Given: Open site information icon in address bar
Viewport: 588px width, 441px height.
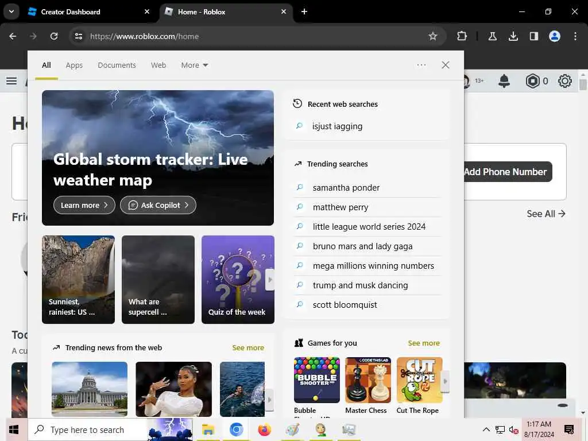Looking at the screenshot, I should [x=78, y=36].
